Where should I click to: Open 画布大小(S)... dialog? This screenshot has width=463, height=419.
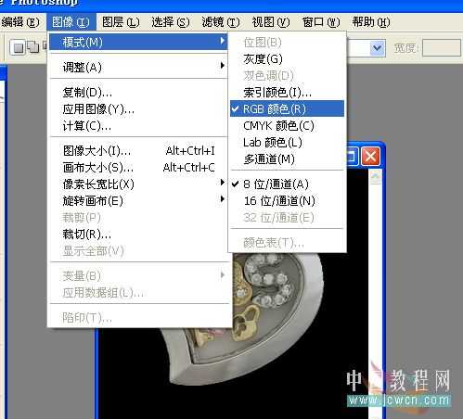(x=138, y=168)
